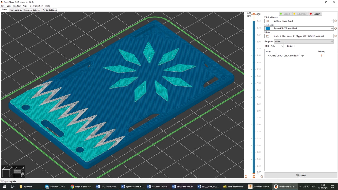
Task: Open the File menu
Action: click(3, 6)
